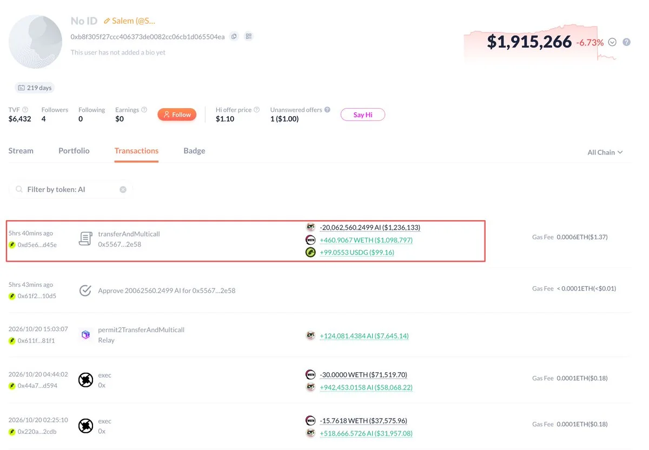Open the Badge tab

[194, 151]
